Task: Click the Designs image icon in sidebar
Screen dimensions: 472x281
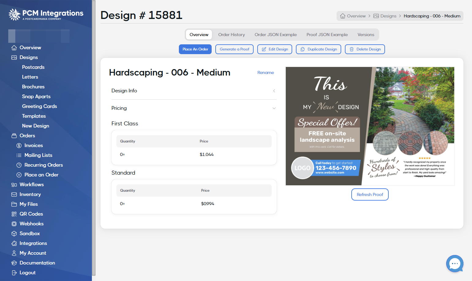Action: [x=14, y=57]
